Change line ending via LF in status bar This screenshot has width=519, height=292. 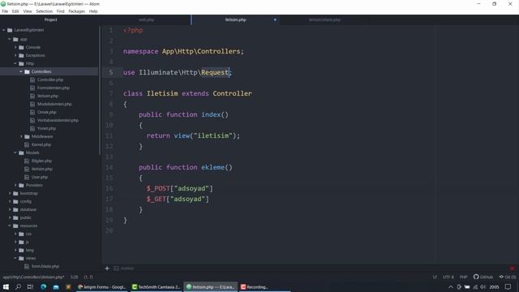[435, 277]
